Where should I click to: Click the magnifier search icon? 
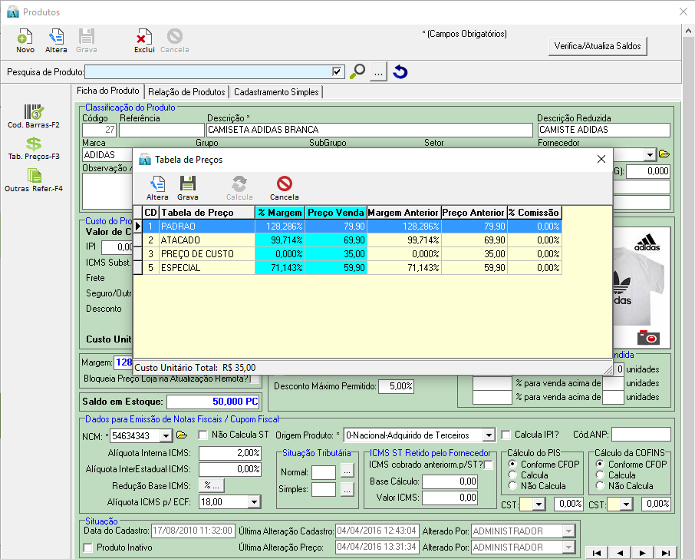pyautogui.click(x=357, y=72)
